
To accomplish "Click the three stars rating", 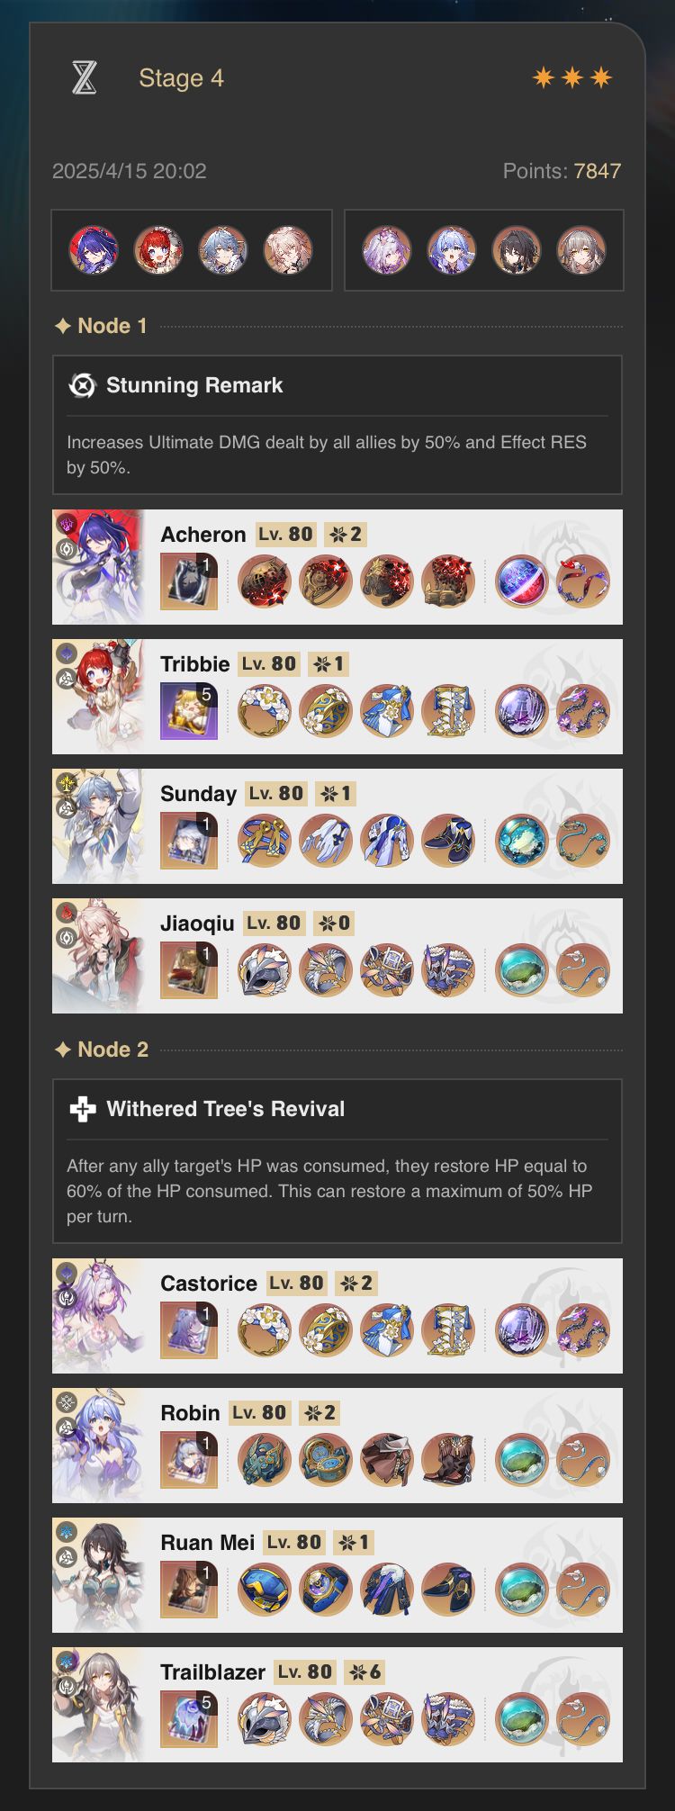I will [572, 78].
